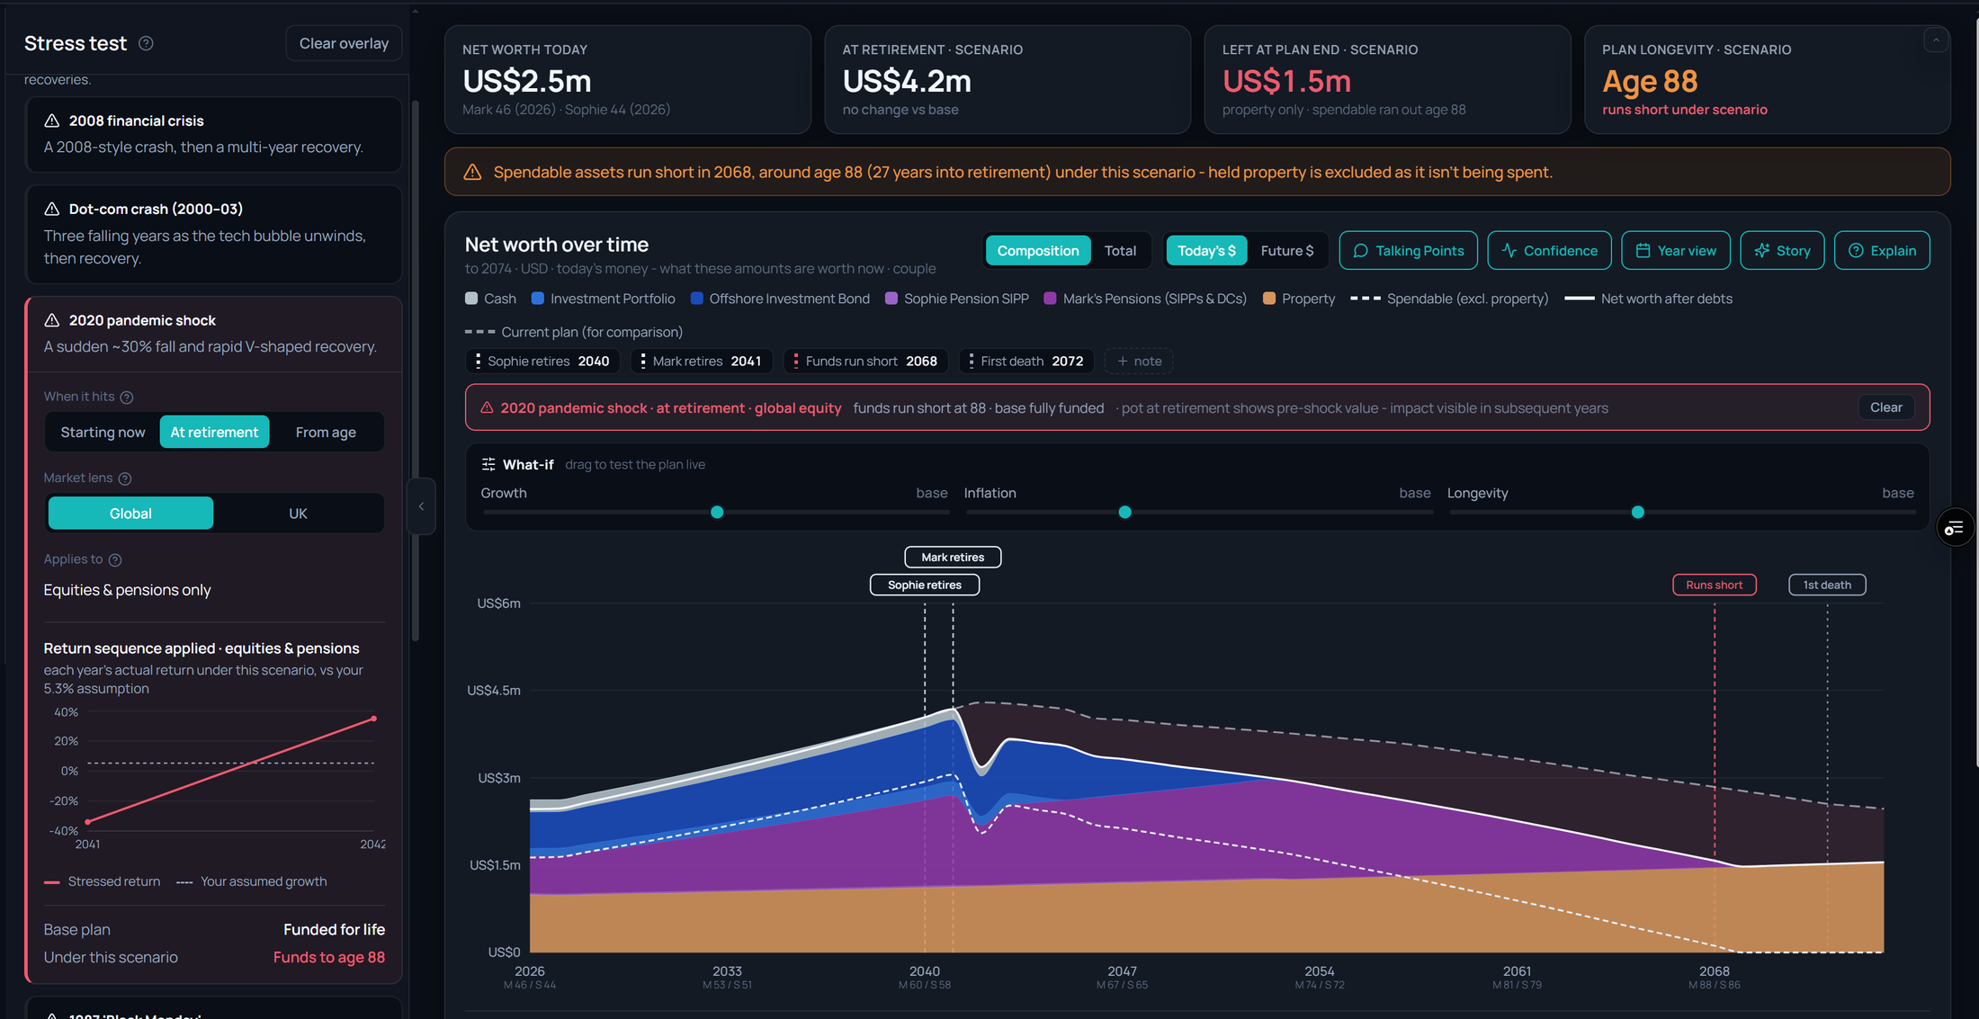Click the warning icon in the red scenario banner

[x=487, y=407]
